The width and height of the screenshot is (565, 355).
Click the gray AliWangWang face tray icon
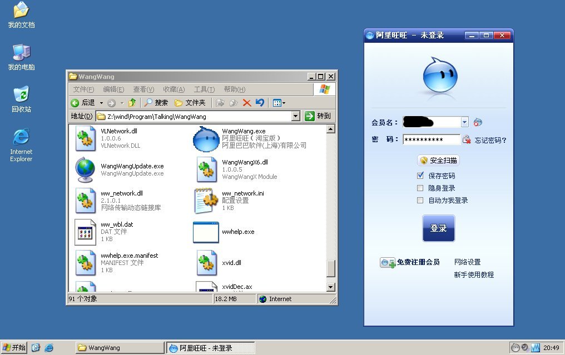[x=516, y=347]
